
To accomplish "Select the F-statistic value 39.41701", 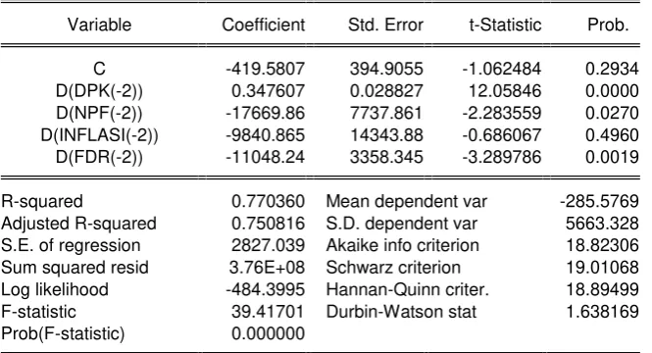I will (x=268, y=312).
